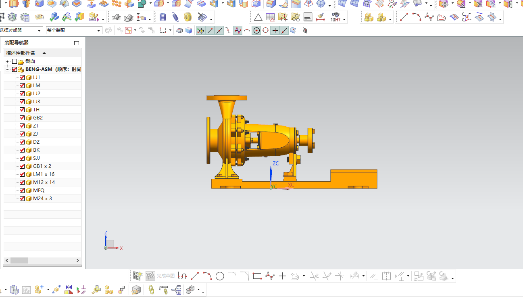The image size is (523, 297).
Task: Collapse the BENG-ASM assembly node
Action: (x=7, y=69)
